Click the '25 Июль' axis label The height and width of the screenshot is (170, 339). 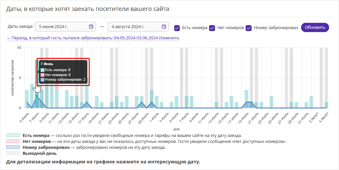click(x=273, y=117)
